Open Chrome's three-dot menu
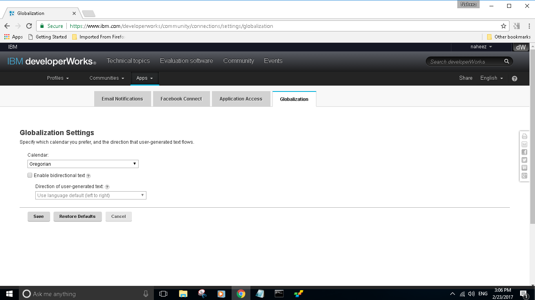535x300 pixels. pyautogui.click(x=529, y=26)
